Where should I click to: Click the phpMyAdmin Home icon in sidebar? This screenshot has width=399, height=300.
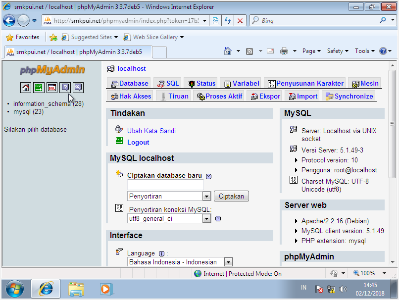pos(25,88)
